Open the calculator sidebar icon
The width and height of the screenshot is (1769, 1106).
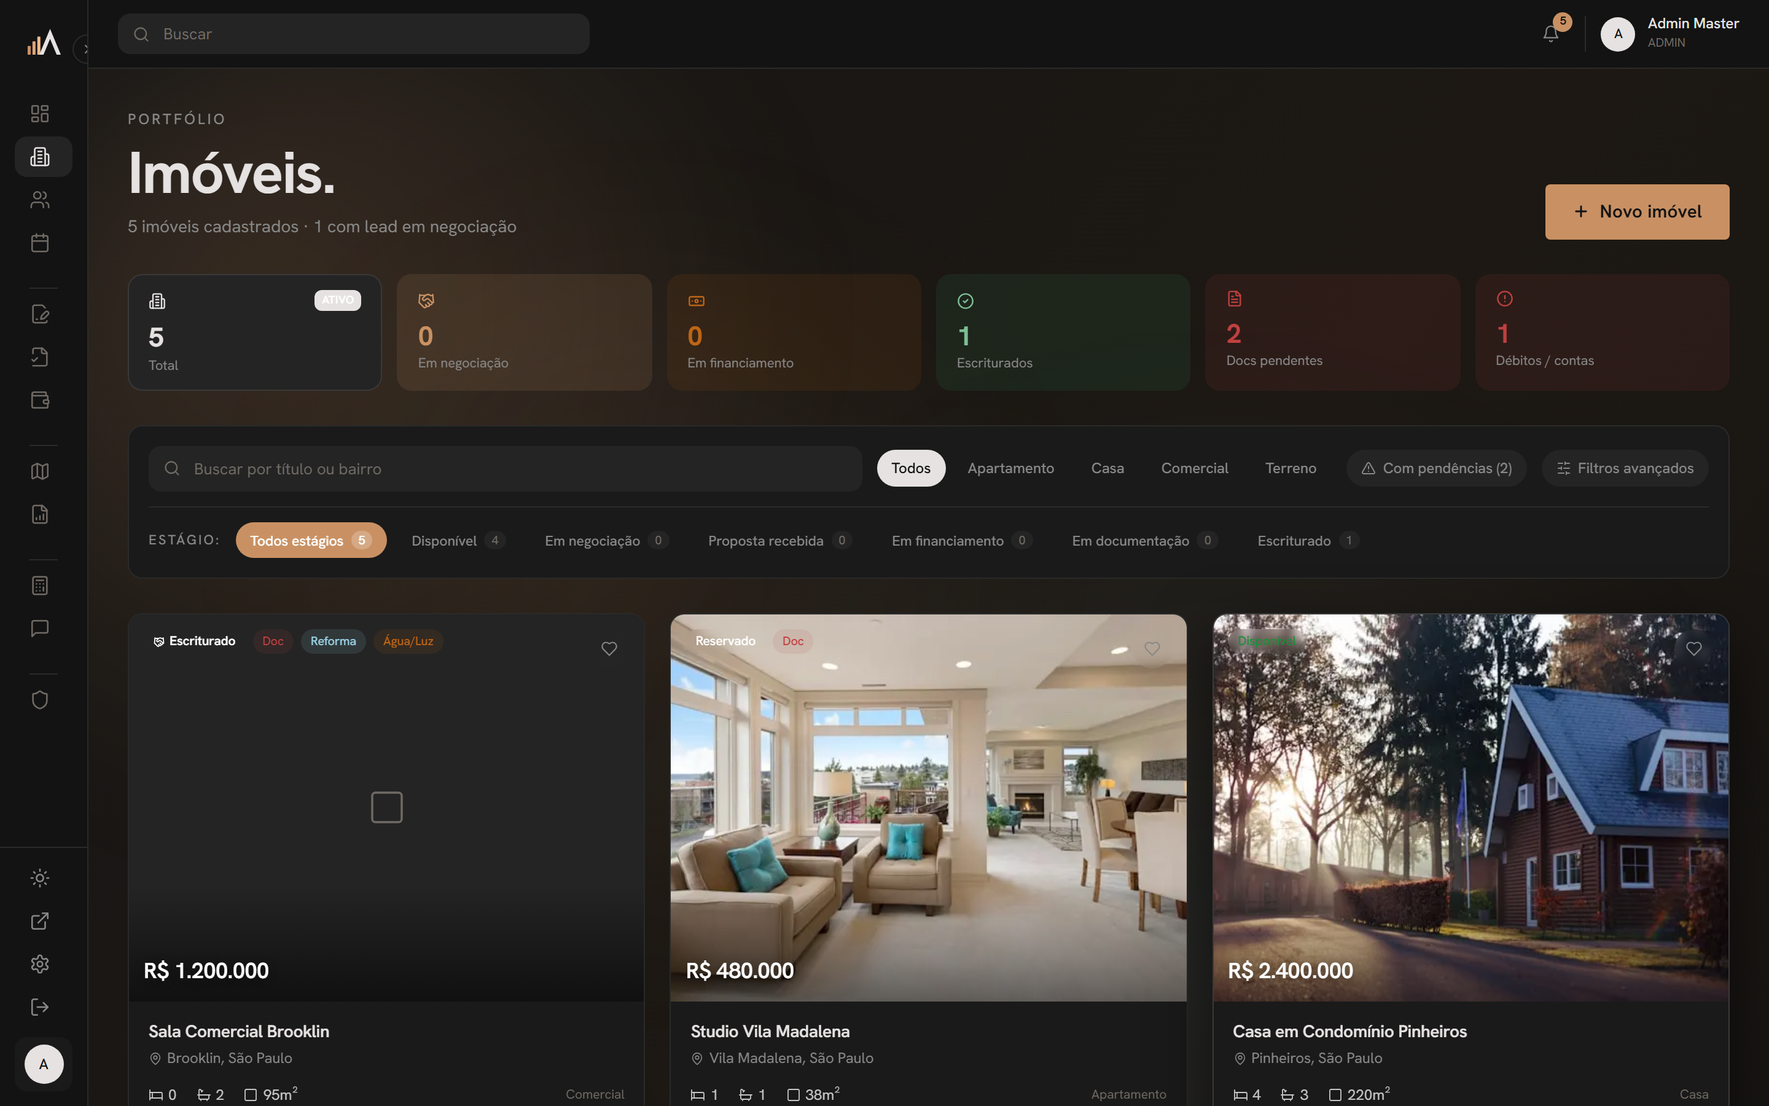40,585
